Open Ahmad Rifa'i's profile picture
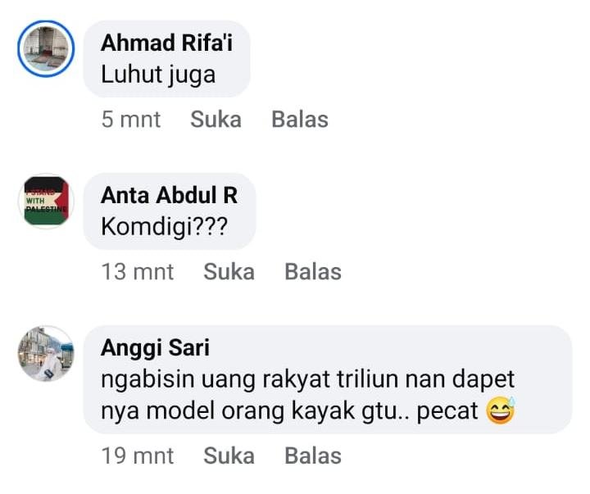 tap(46, 49)
